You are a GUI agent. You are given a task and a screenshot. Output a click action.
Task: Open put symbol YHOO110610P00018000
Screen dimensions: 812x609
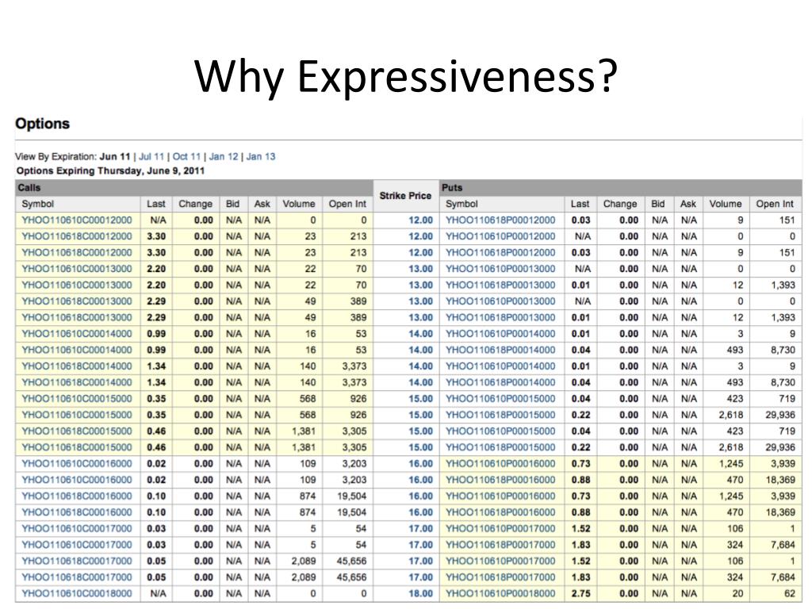tap(500, 593)
